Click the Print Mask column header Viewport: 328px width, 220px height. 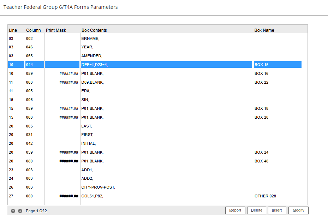click(56, 30)
